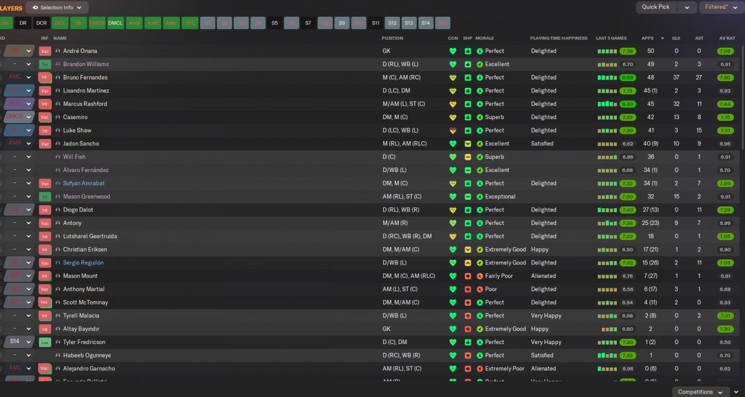This screenshot has height=397, width=745.
Task: Open the profile icon beside Habeeb Ogunneye
Action: pos(58,355)
